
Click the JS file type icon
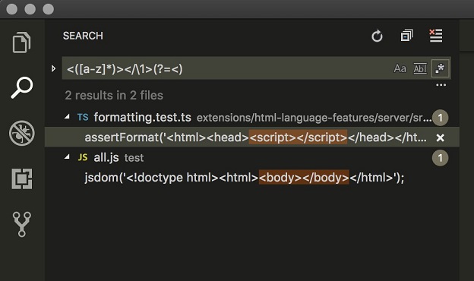(x=83, y=157)
